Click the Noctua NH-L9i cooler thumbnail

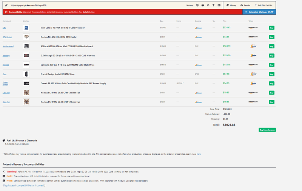pyautogui.click(x=26, y=37)
